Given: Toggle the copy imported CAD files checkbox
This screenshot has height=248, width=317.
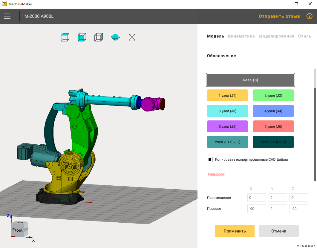Looking at the screenshot, I should (210, 159).
